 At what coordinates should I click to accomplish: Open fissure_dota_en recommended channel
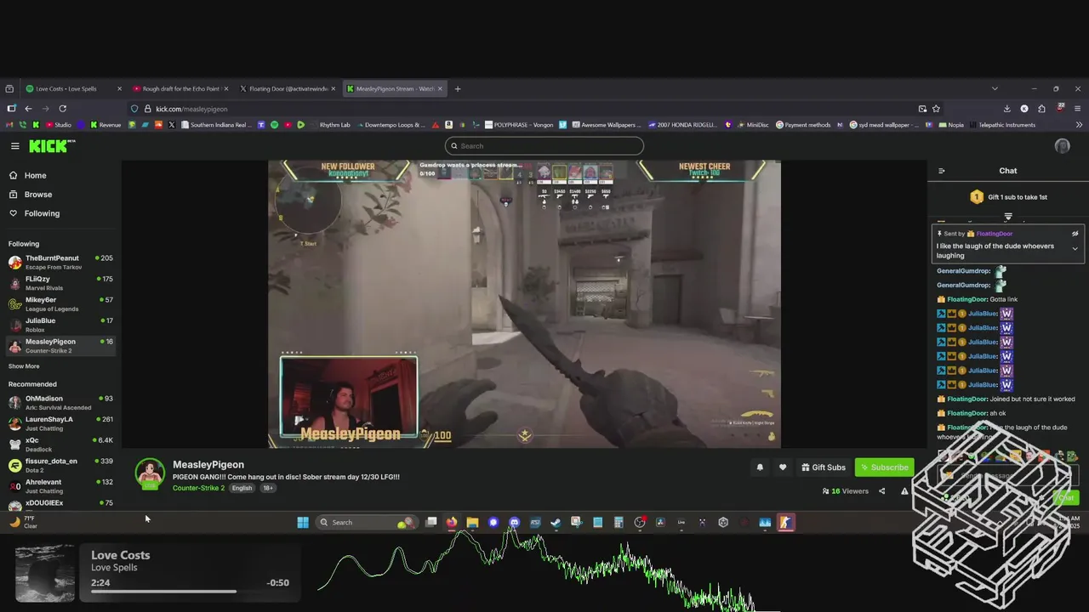click(60, 465)
